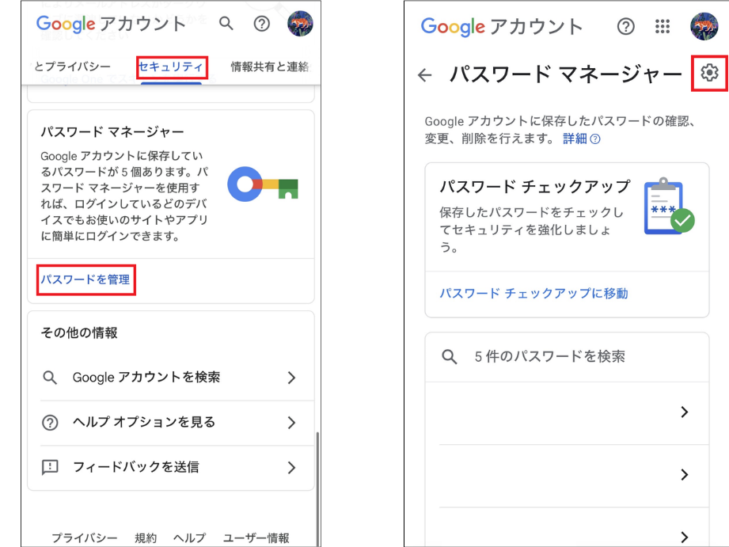Click the search magnifier in the left header
Screen dimensions: 729x547
click(226, 25)
